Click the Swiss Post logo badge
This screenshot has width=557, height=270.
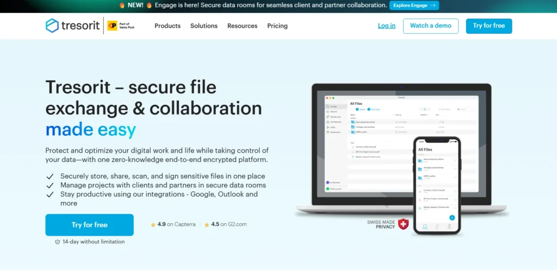[x=112, y=26]
